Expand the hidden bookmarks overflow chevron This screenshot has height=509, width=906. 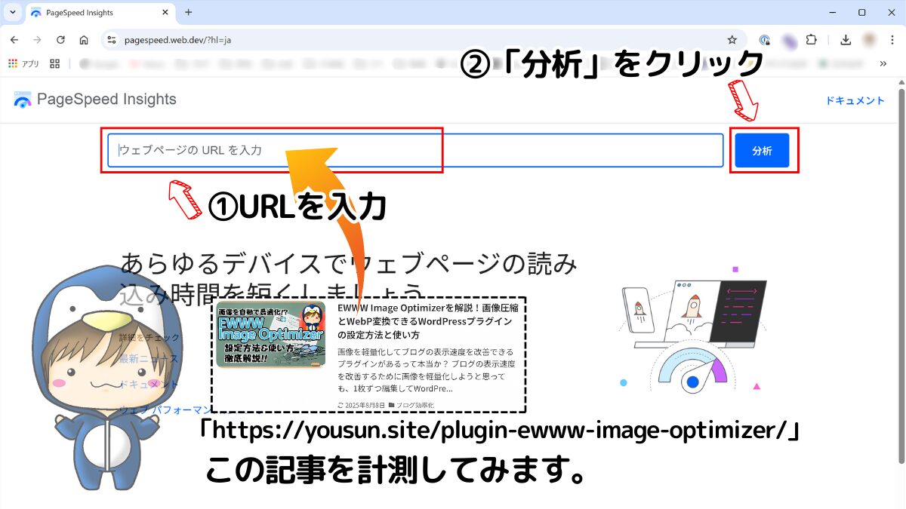(x=883, y=64)
